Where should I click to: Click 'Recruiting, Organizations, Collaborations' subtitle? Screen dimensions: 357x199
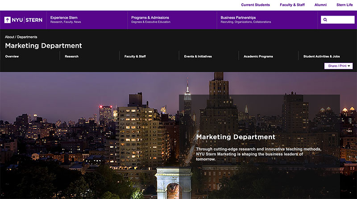click(246, 22)
